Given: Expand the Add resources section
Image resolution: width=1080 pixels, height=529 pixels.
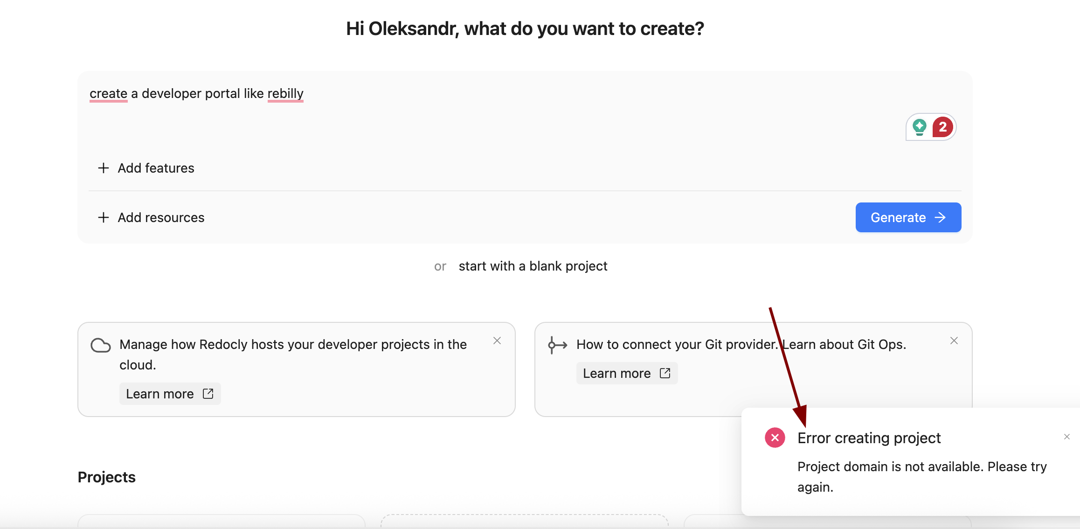Looking at the screenshot, I should point(151,217).
